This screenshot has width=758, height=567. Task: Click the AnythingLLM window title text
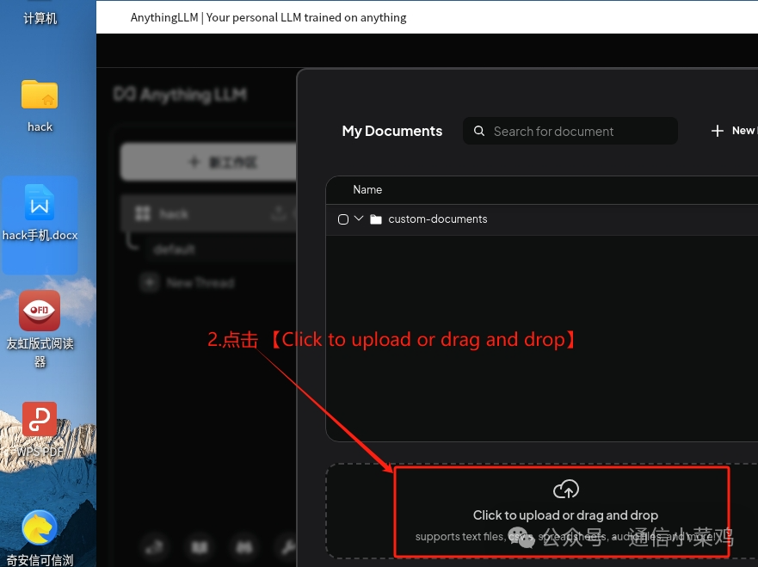(268, 17)
